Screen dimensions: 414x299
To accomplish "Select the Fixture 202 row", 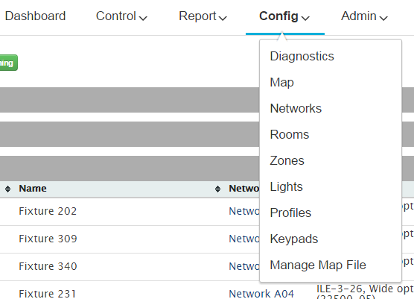I will [130, 212].
